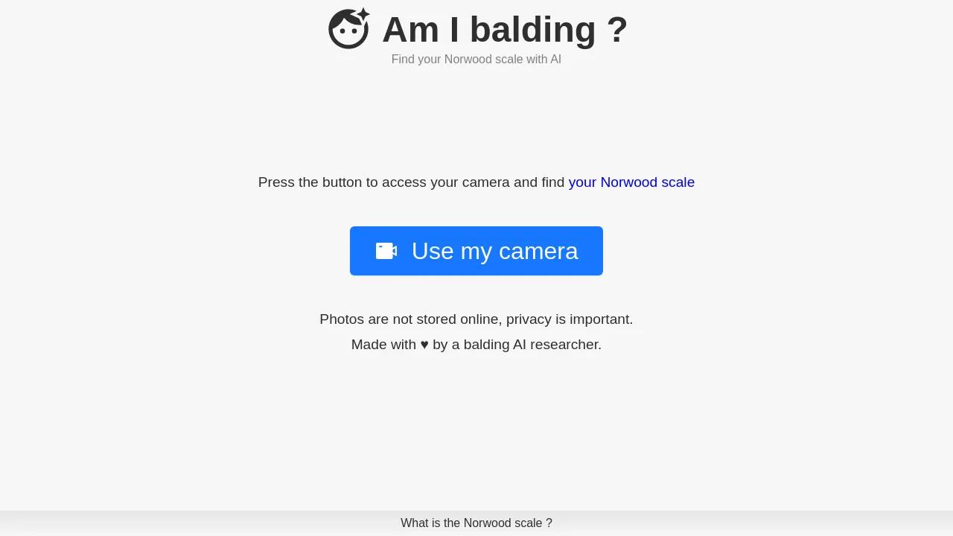
Task: Click the sparkle star on the logo
Action: pos(362,15)
